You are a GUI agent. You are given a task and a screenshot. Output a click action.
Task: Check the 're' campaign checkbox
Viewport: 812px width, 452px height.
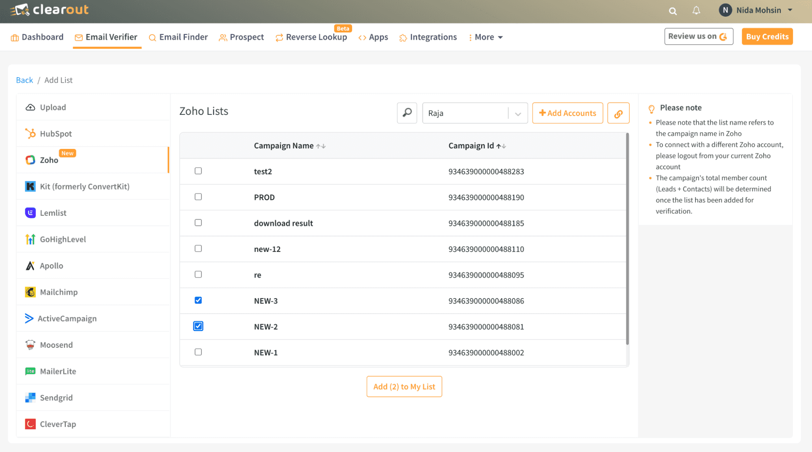click(x=198, y=274)
